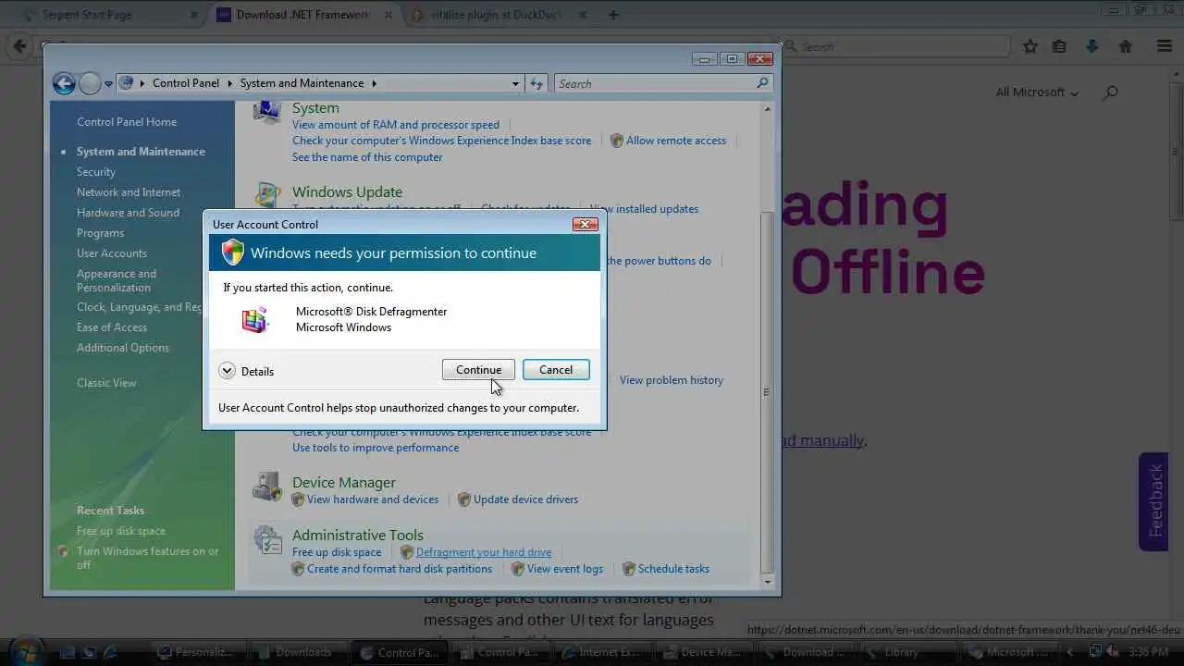
Task: Open a new browser tab
Action: pos(613,15)
